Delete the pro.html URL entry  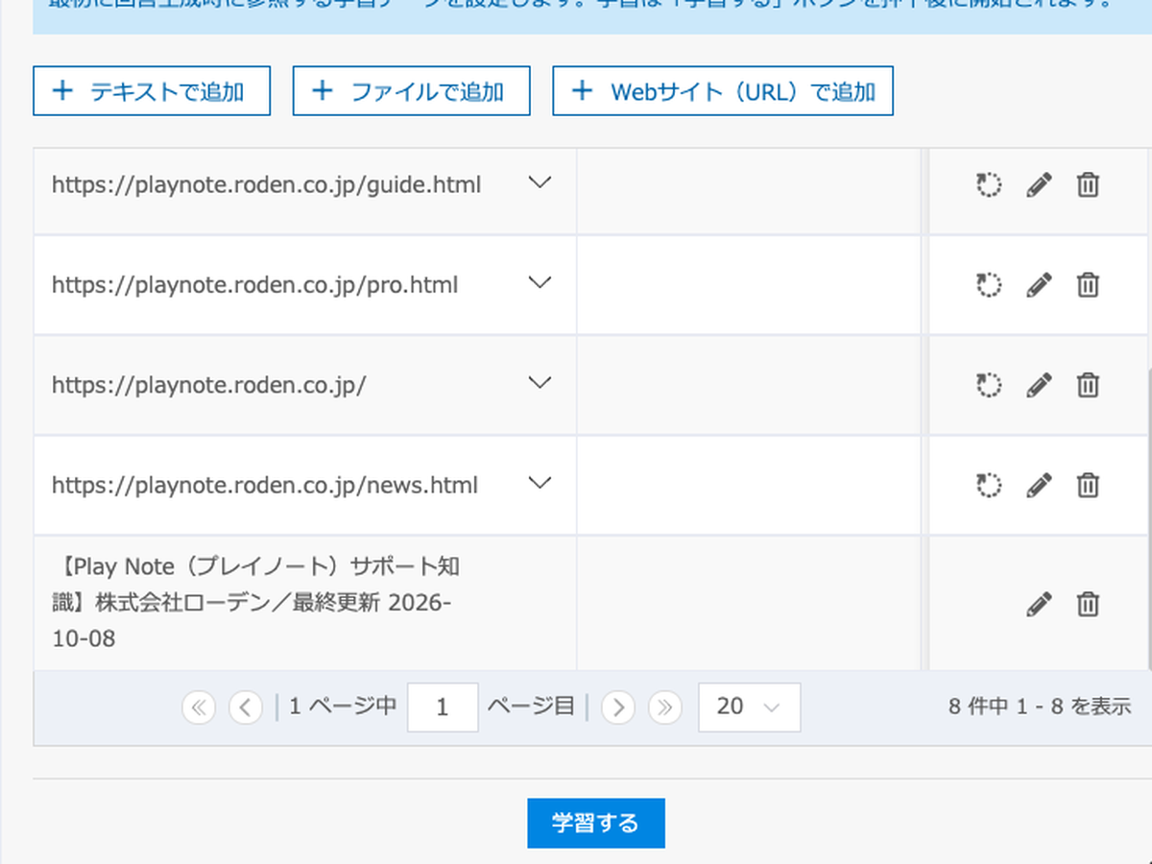click(x=1088, y=284)
